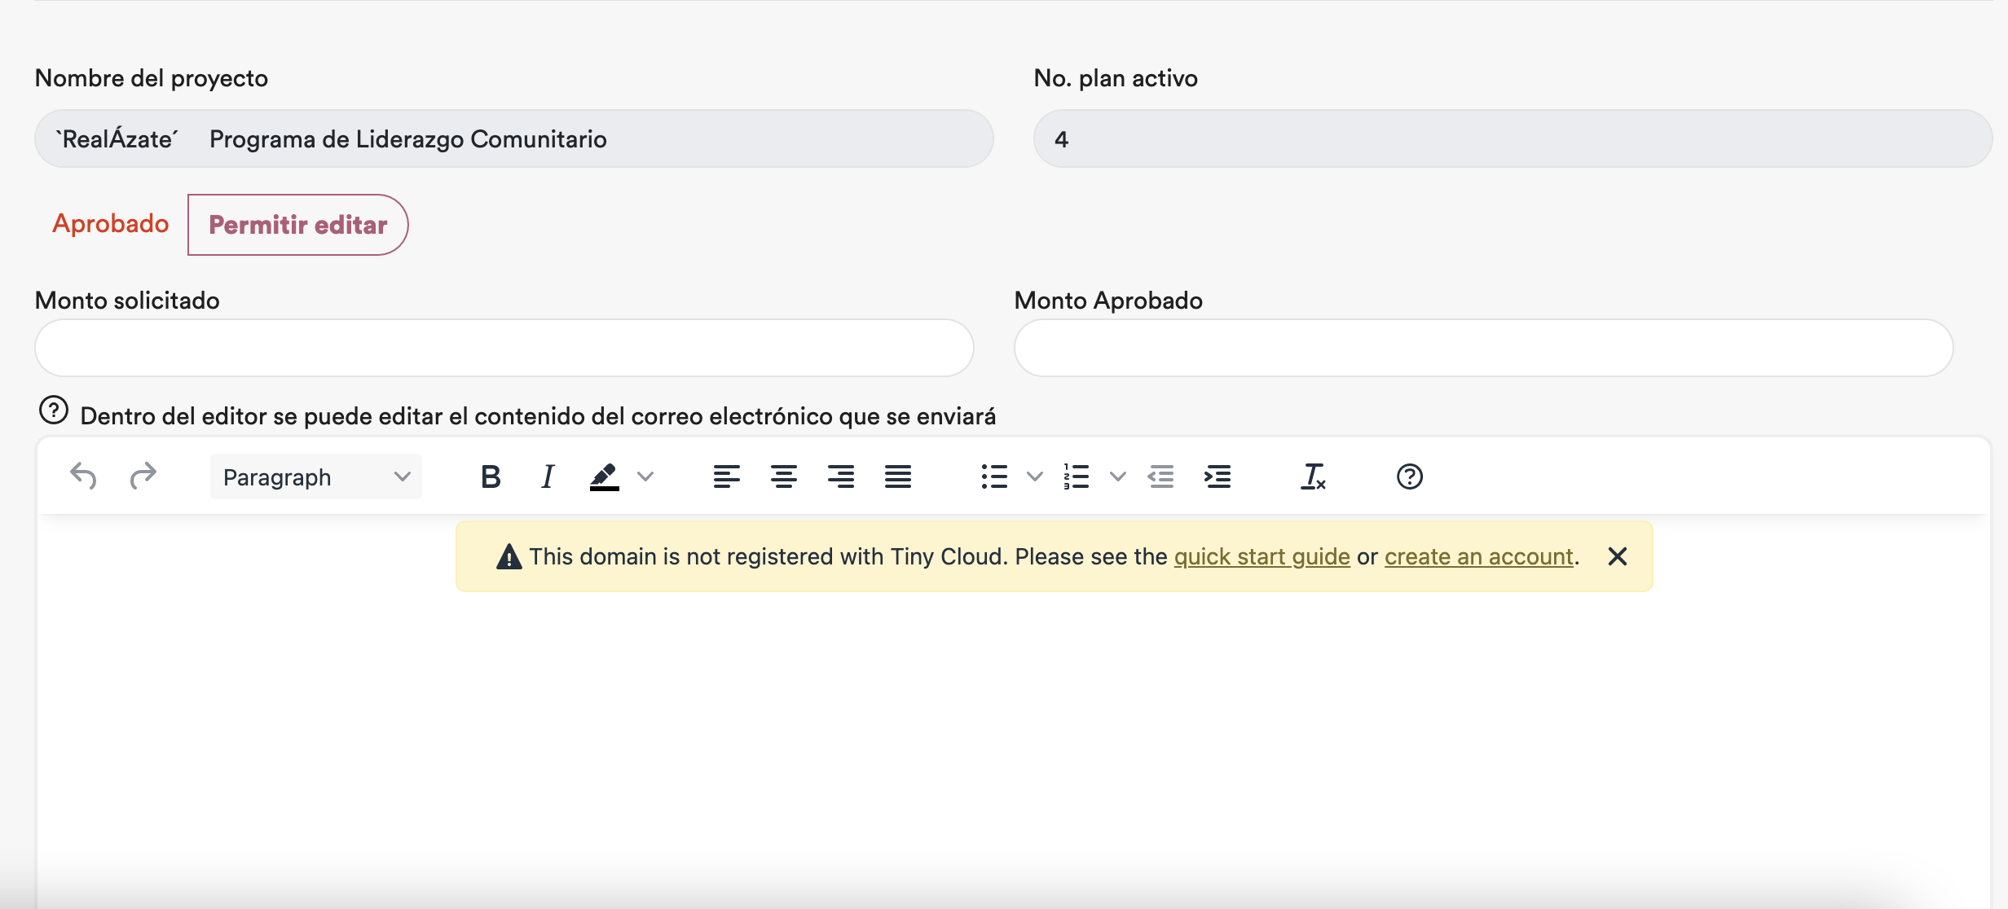
Task: Insert a numbered list
Action: click(1076, 476)
